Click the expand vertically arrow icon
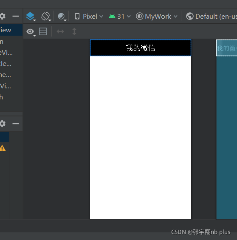Viewport: 237px width, 240px height. pos(74,31)
